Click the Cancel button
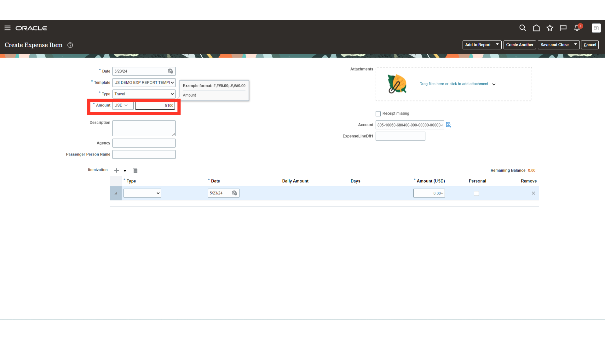 [590, 45]
